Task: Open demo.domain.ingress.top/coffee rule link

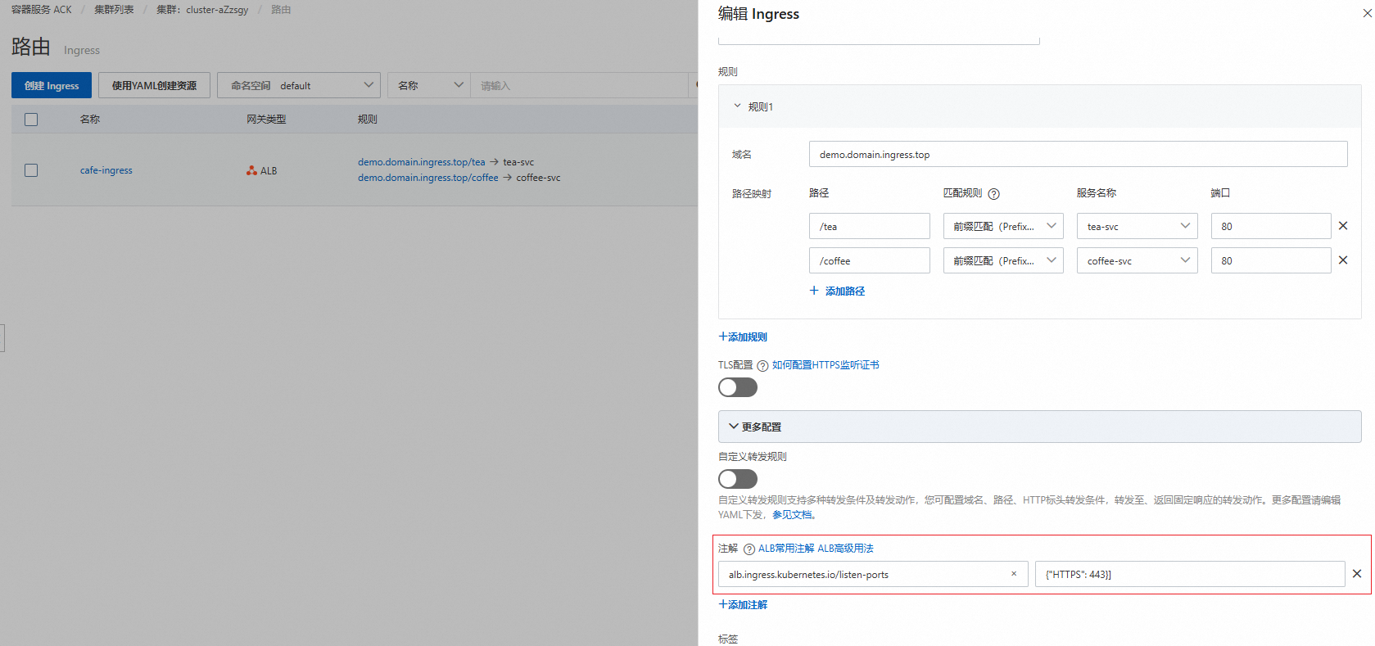Action: tap(427, 178)
